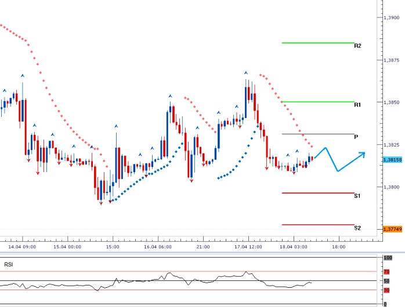405x307 pixels.
Task: Click the 16.04 06:00 time label
Action: [158, 247]
